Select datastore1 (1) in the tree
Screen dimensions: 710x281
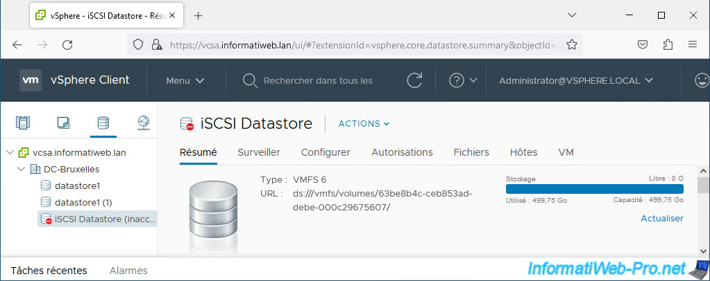click(x=83, y=202)
